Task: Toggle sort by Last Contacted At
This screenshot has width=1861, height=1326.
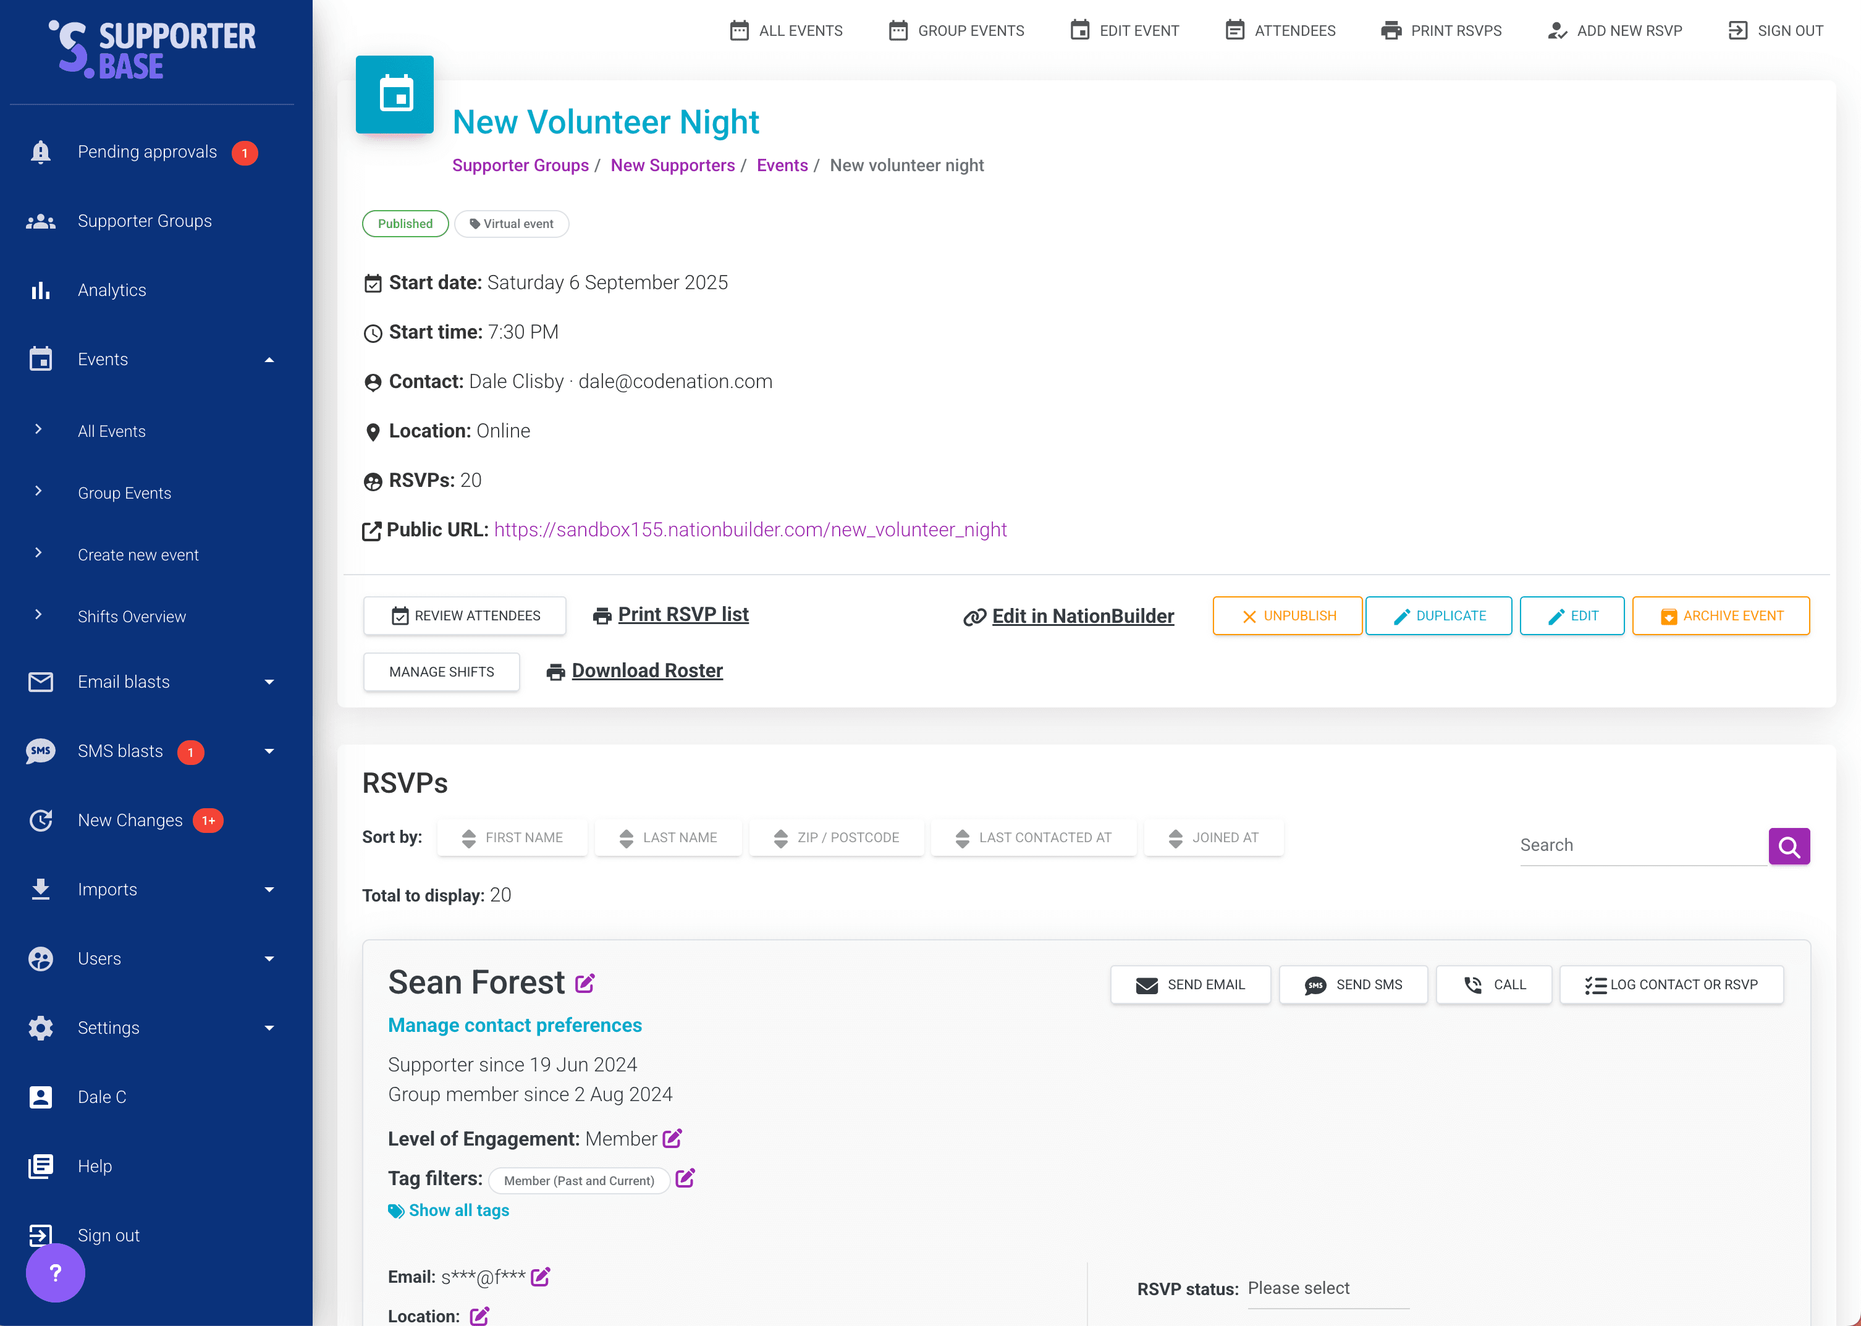Action: click(x=1033, y=838)
